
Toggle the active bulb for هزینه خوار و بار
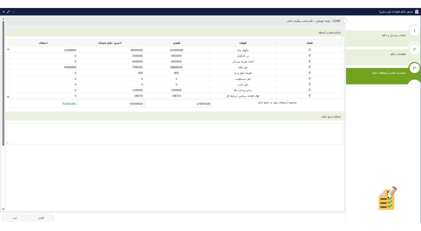(x=309, y=73)
